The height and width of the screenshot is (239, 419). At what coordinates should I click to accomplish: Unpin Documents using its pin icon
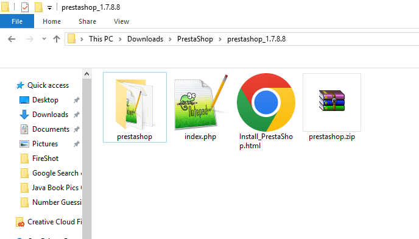click(76, 129)
